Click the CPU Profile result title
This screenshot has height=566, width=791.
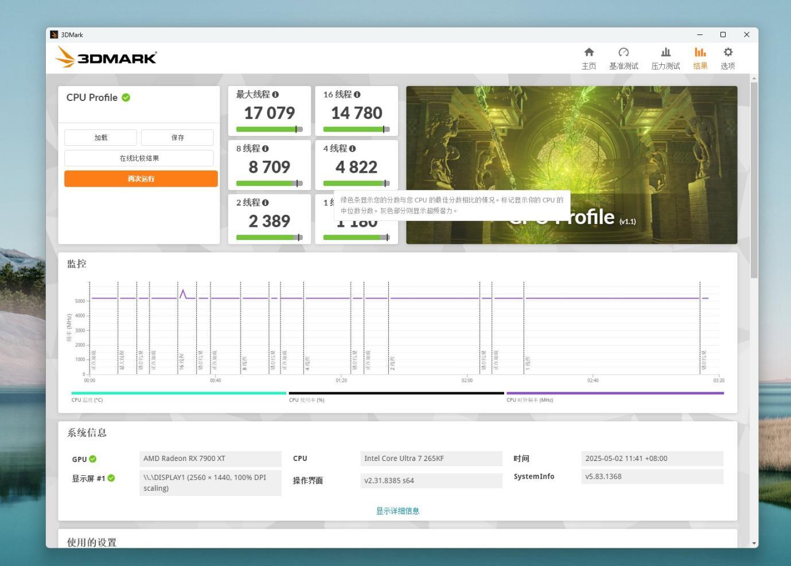coord(92,98)
